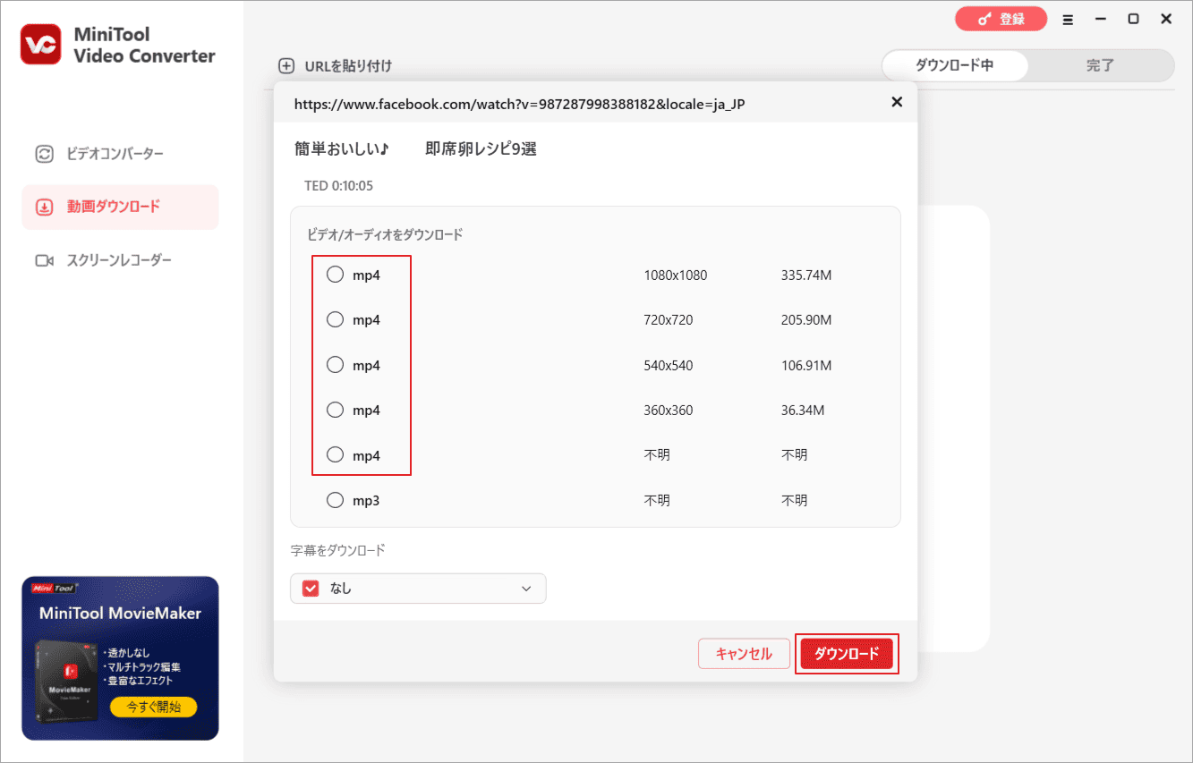The height and width of the screenshot is (763, 1193).
Task: Click the 205.90M file size text
Action: [805, 319]
